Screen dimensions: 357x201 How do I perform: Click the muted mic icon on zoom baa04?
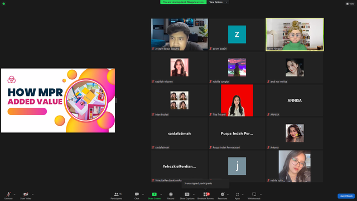211,49
